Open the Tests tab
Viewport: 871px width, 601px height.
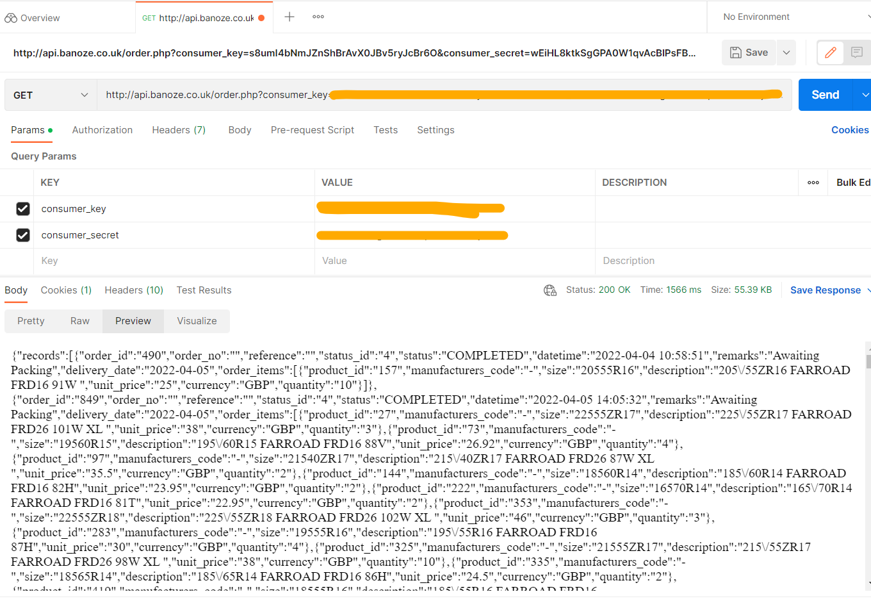386,130
